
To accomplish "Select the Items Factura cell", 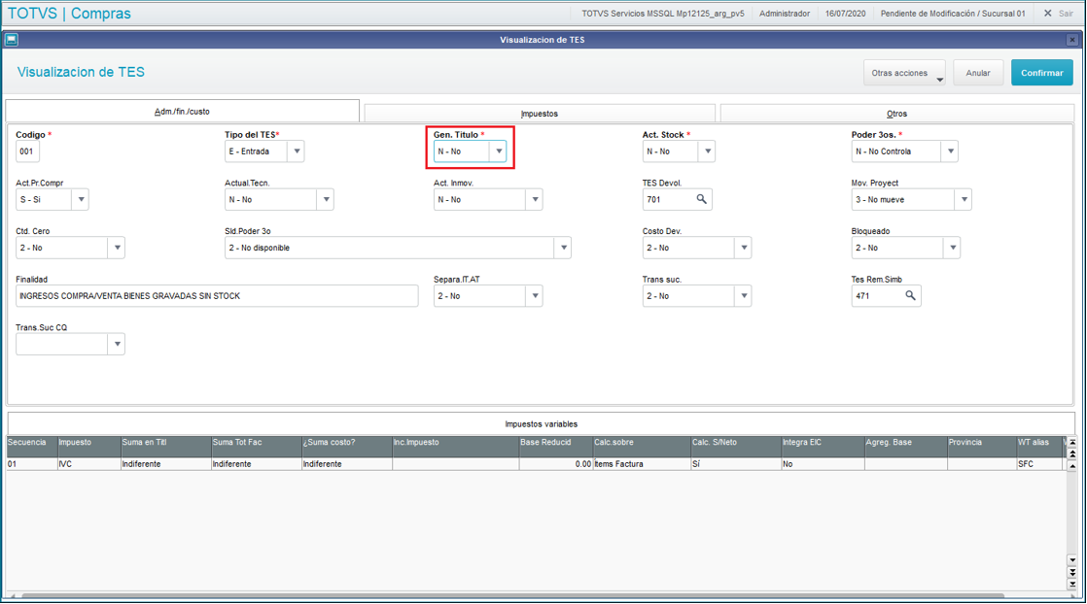I will [x=642, y=464].
